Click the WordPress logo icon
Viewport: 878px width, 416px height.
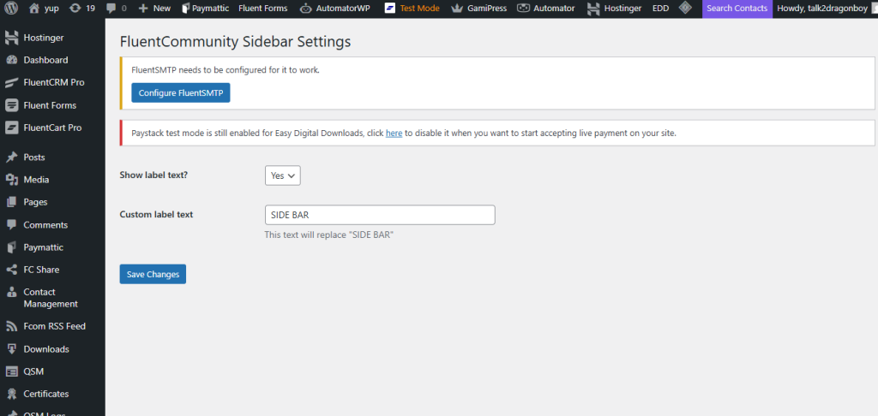[x=12, y=8]
